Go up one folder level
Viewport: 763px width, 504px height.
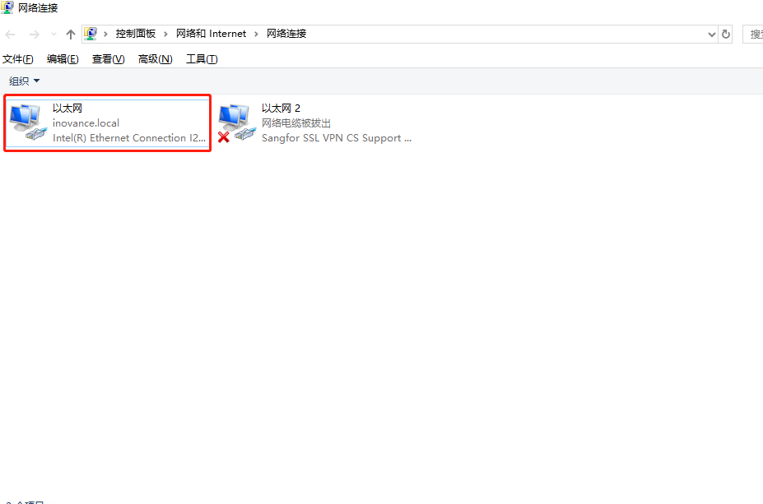(x=71, y=34)
